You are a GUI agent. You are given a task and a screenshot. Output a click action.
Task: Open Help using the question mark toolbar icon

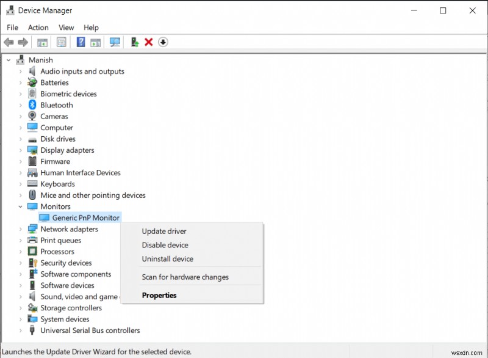point(81,42)
